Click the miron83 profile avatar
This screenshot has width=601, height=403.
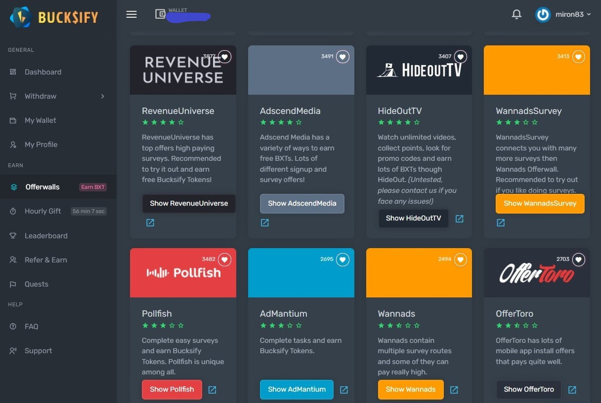point(543,15)
